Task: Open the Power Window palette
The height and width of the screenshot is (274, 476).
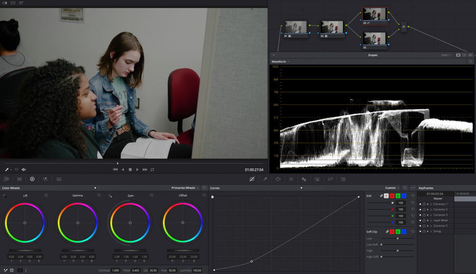Action: (x=278, y=179)
